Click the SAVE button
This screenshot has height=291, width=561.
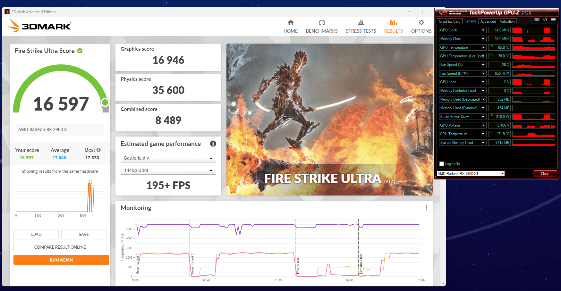pyautogui.click(x=84, y=234)
